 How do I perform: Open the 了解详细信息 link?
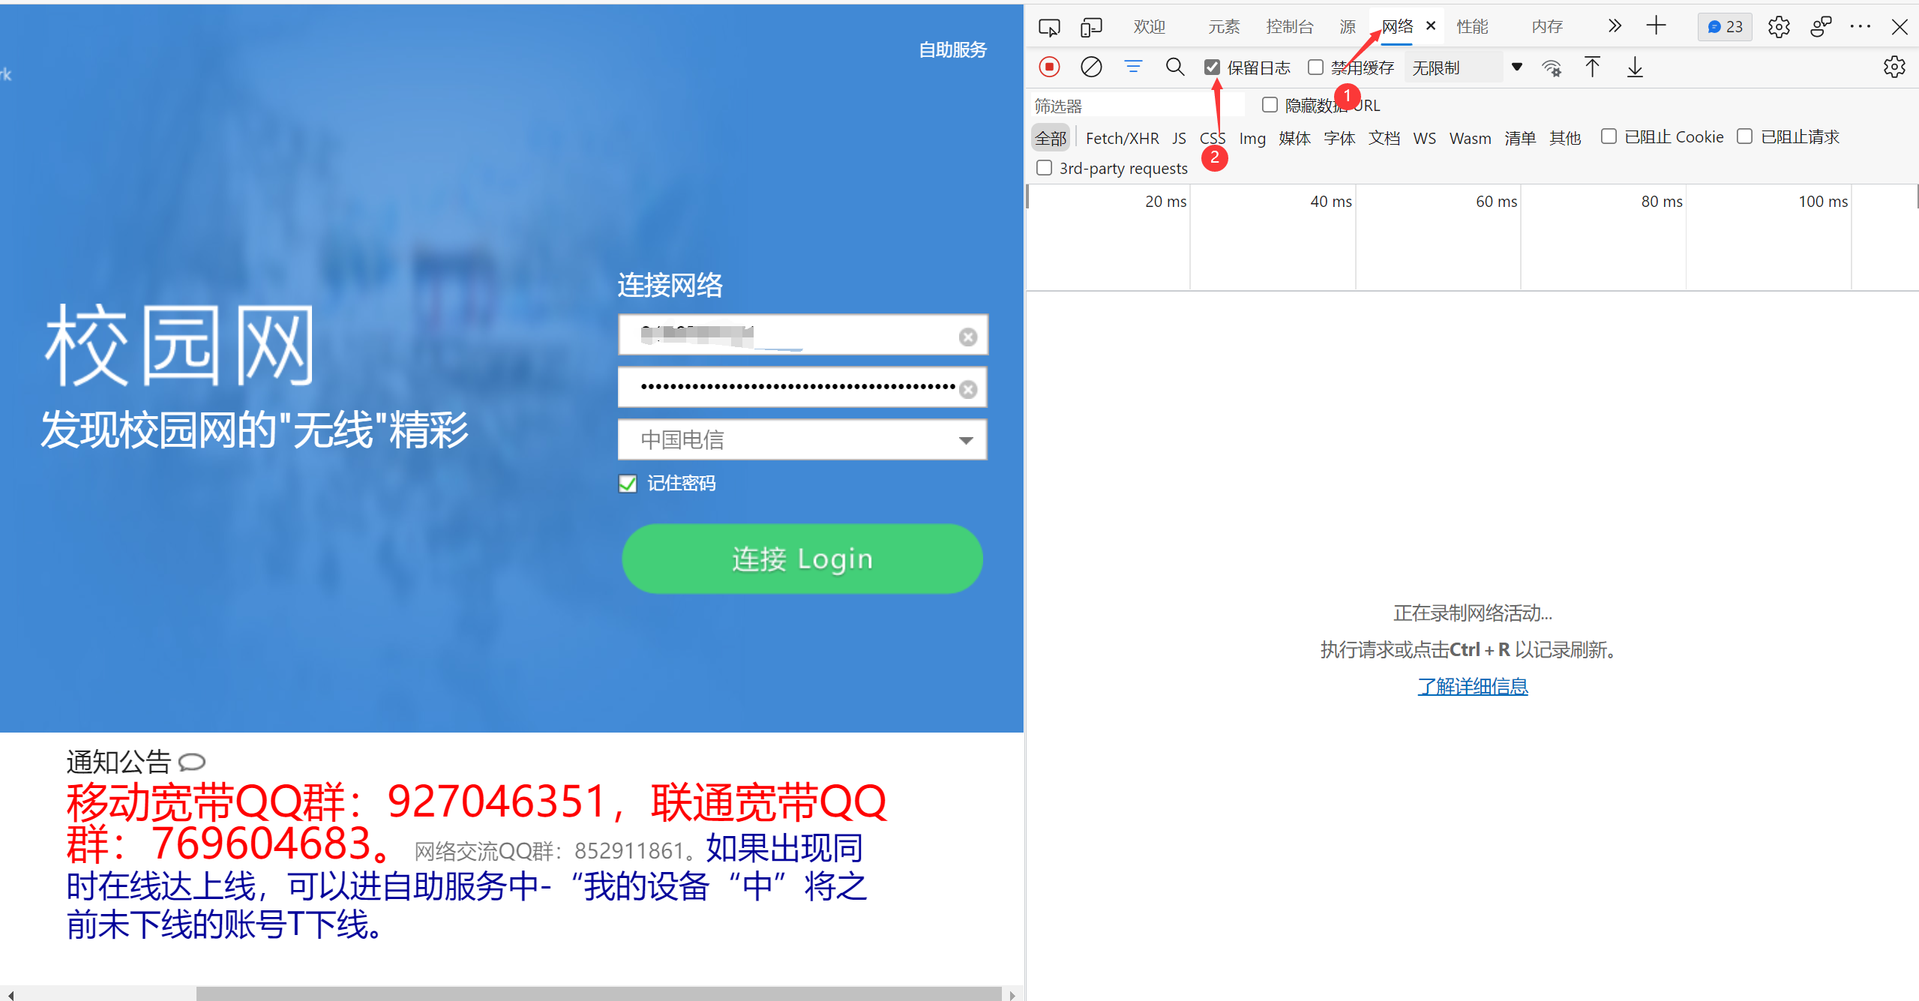pyautogui.click(x=1472, y=686)
